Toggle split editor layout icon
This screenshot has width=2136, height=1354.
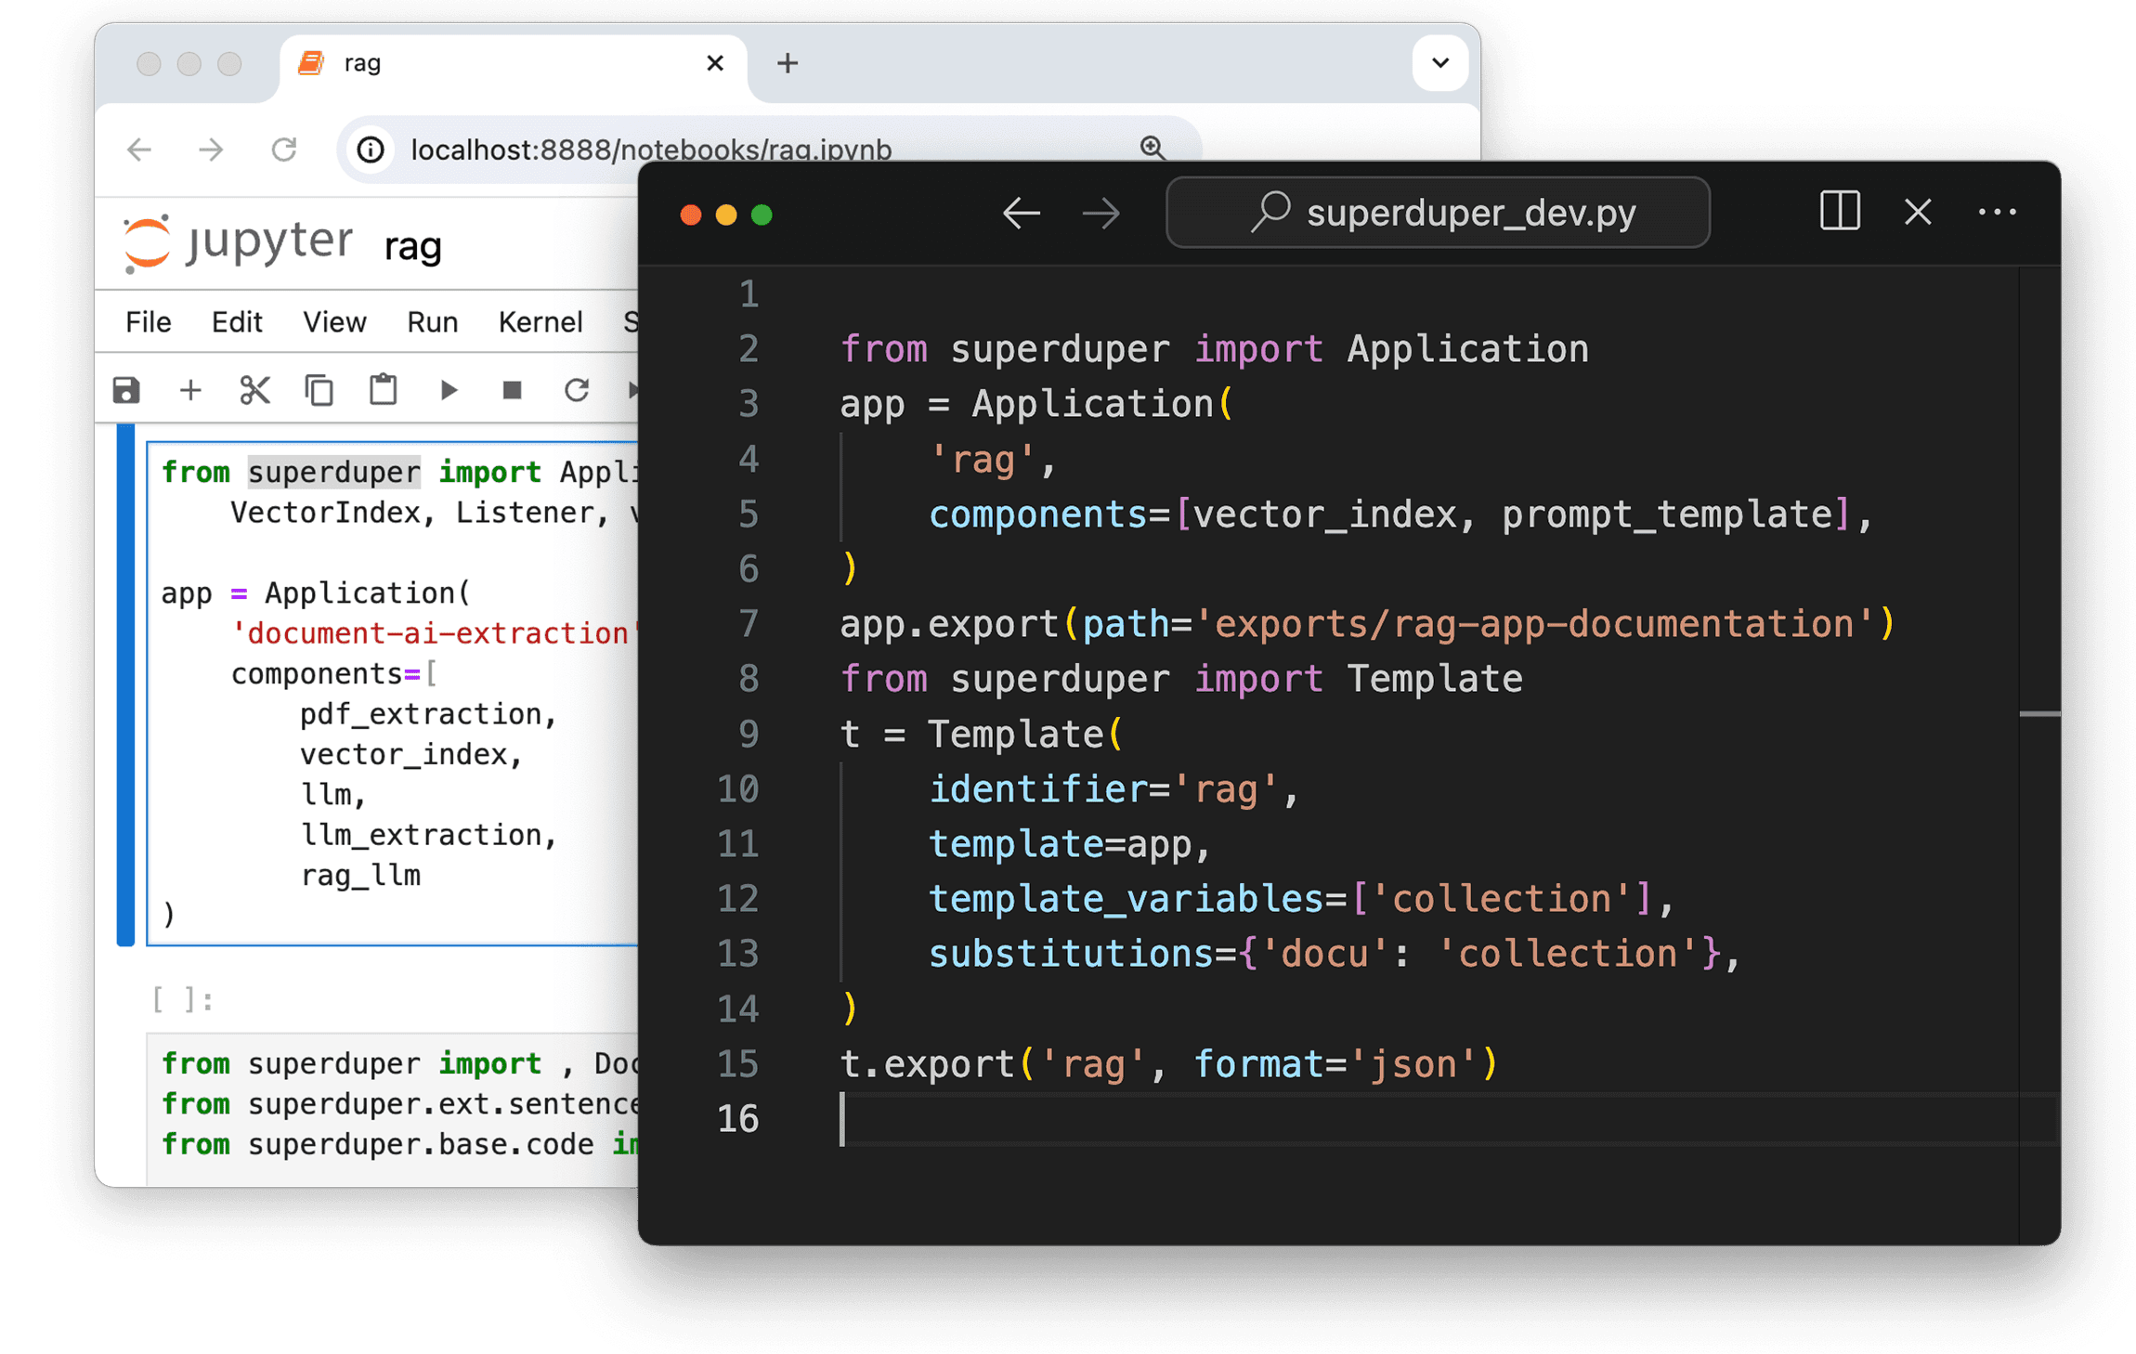click(1839, 212)
